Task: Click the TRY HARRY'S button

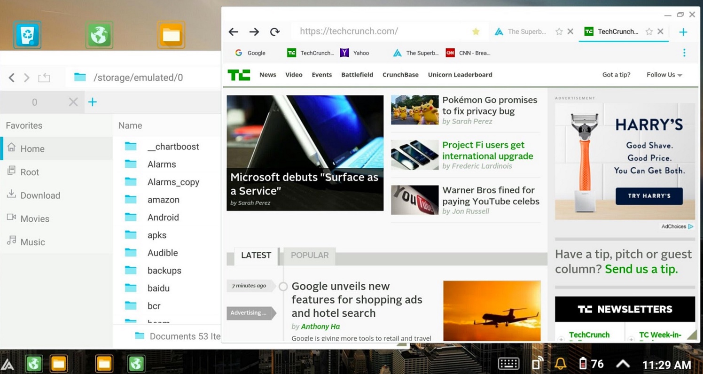Action: [x=649, y=196]
